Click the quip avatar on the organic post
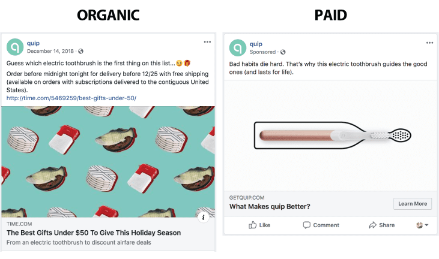This screenshot has height=259, width=439. click(15, 47)
